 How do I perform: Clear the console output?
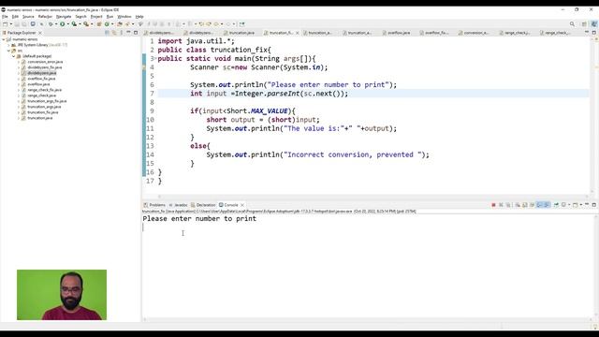tap(518, 205)
